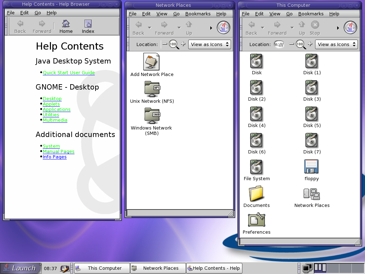Image resolution: width=365 pixels, height=274 pixels.
Task: Open the Documents folder icon
Action: [256, 193]
